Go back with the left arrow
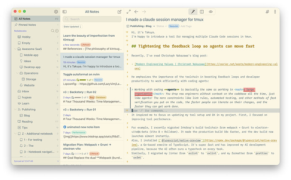 tap(136, 12)
